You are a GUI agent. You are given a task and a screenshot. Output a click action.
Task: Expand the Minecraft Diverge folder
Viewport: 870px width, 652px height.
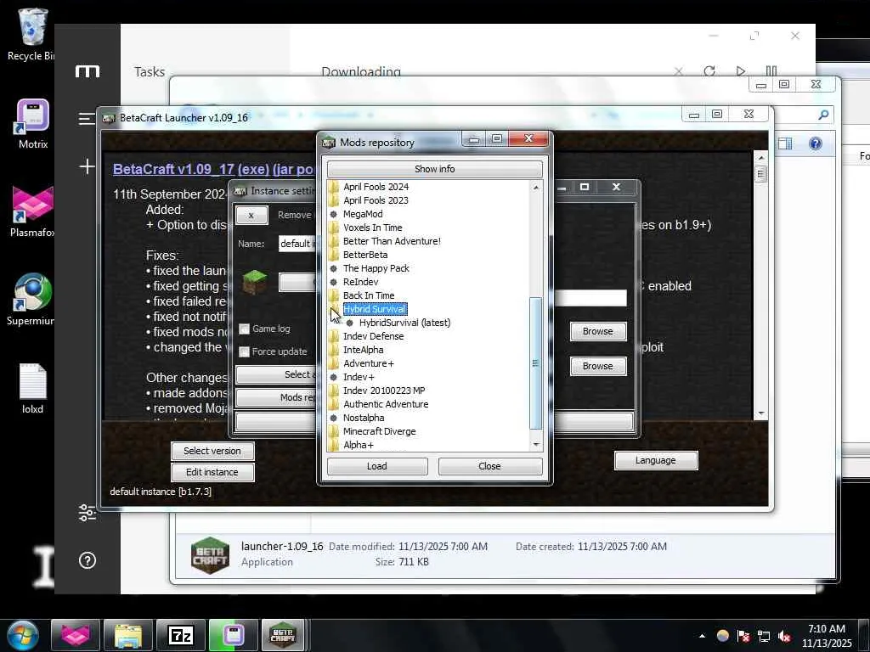[333, 431]
